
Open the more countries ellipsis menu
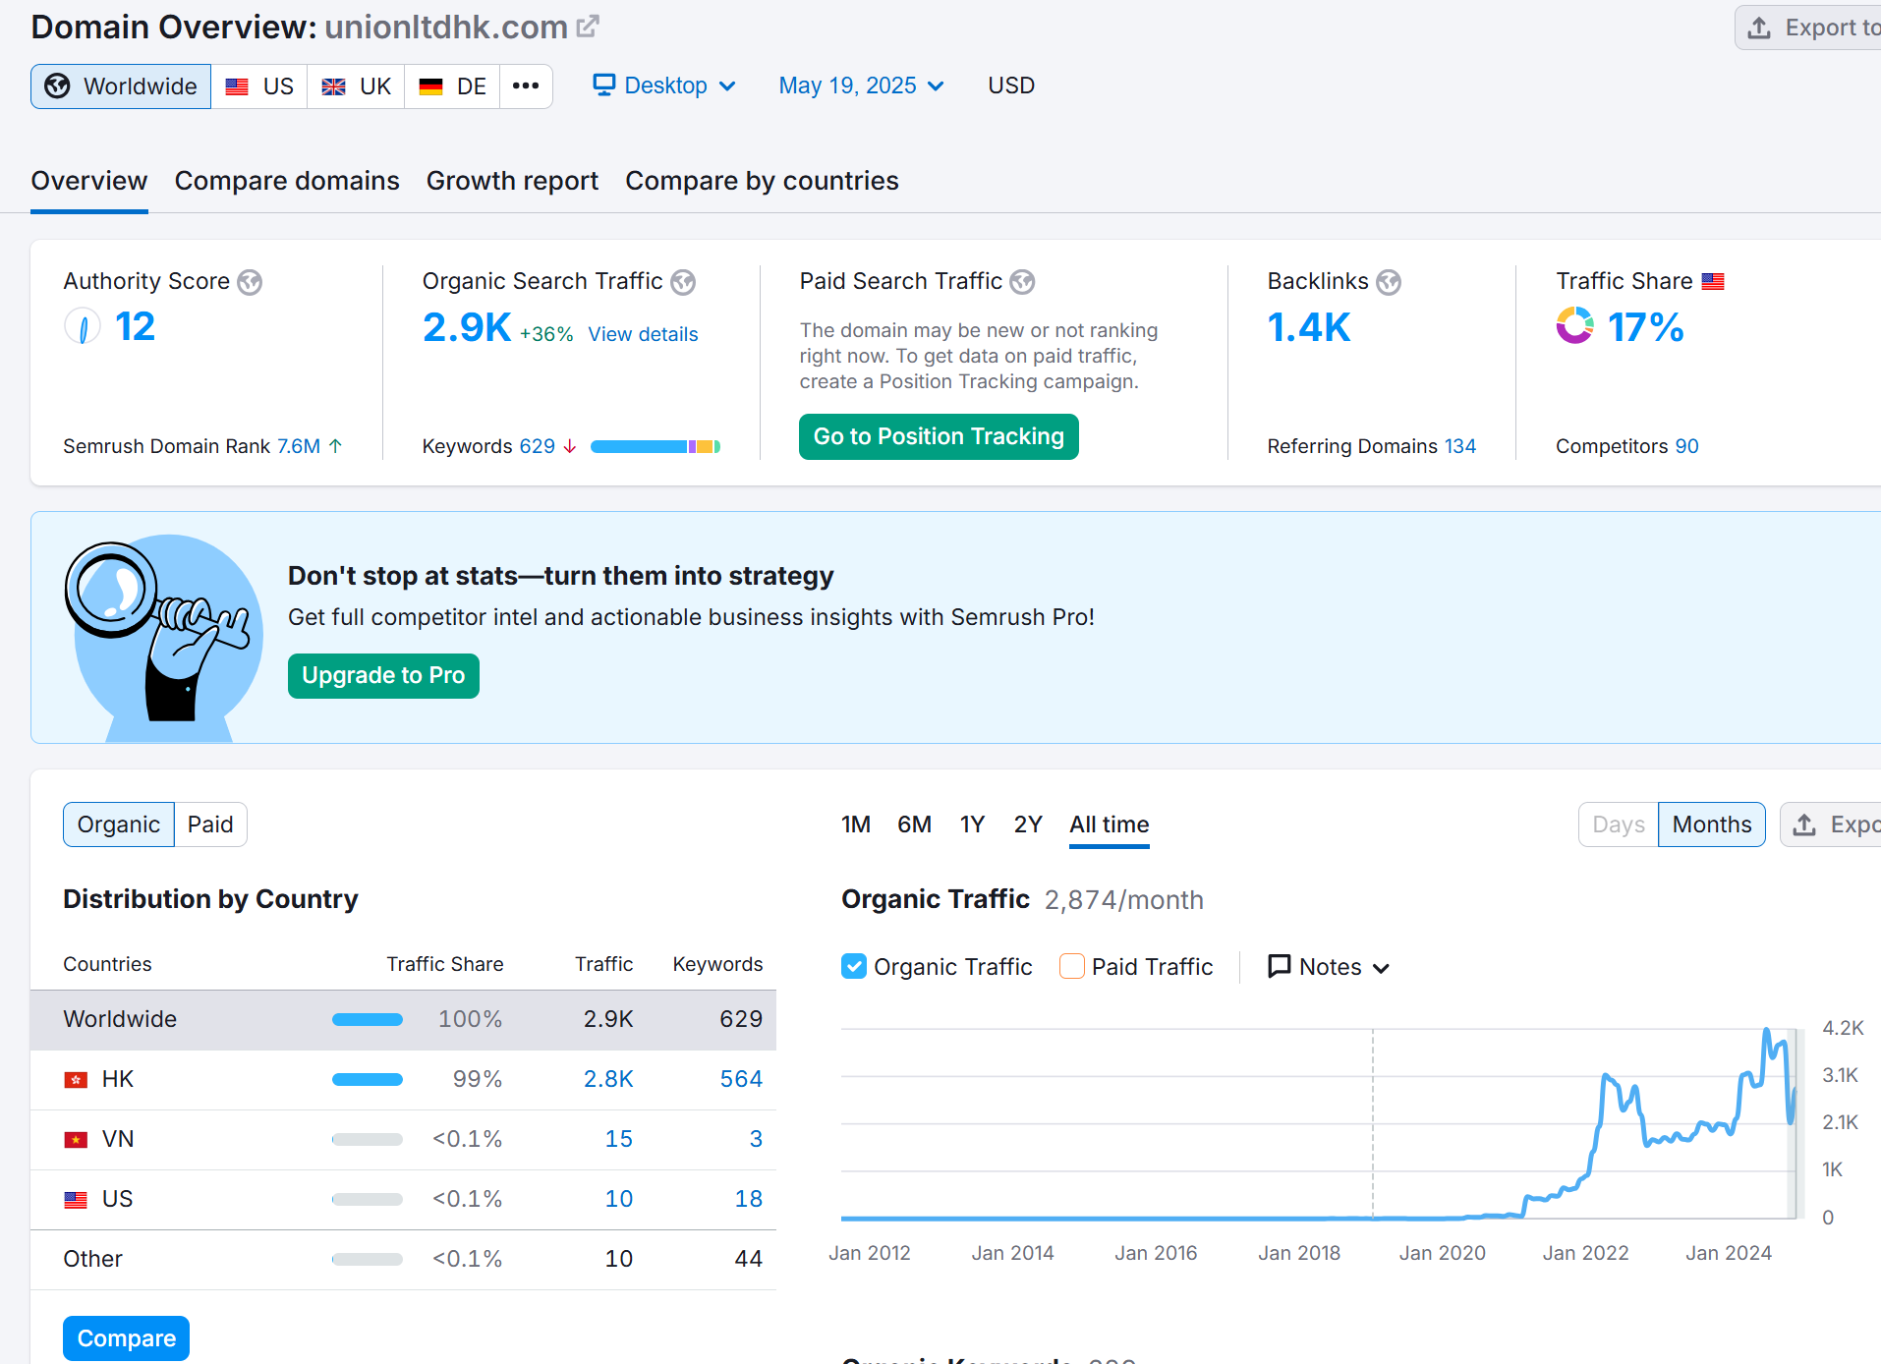[x=526, y=86]
